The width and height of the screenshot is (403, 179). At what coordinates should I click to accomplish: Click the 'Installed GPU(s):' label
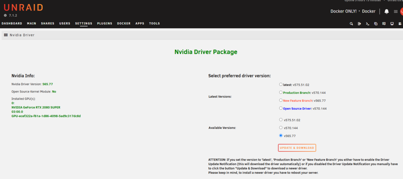pyautogui.click(x=24, y=99)
